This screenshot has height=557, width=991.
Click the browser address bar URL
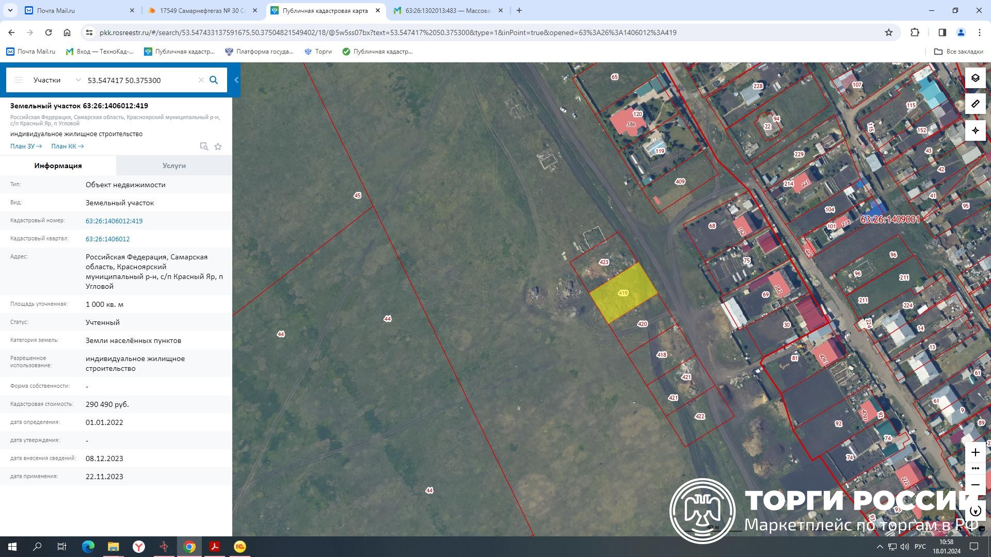click(387, 32)
